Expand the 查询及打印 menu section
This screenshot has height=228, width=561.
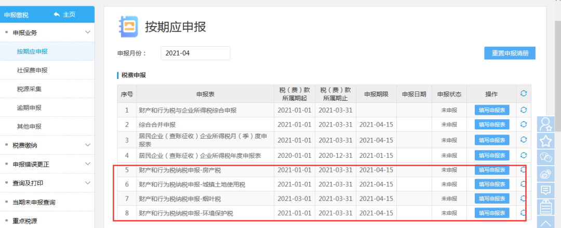point(88,183)
